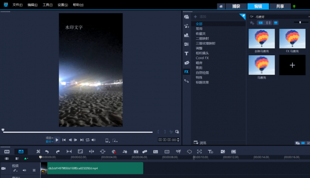Open the preview volume control
Viewport: 310px width, 178px height.
tap(93, 140)
